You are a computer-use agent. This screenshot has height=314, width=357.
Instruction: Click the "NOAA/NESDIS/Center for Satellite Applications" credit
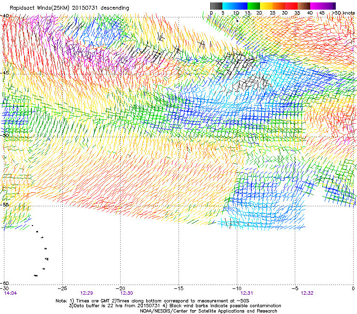click(x=192, y=311)
